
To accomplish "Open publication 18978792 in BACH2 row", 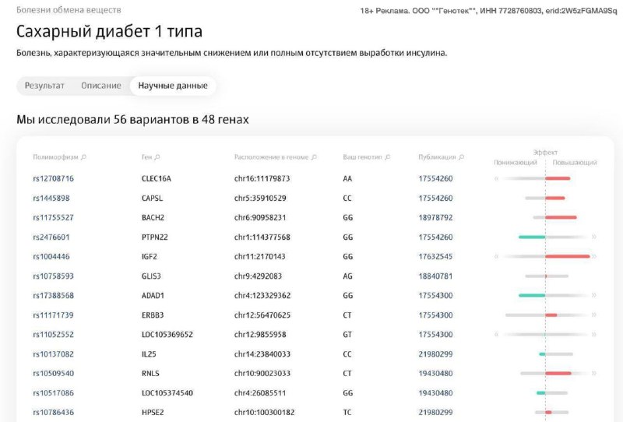I will pos(435,218).
